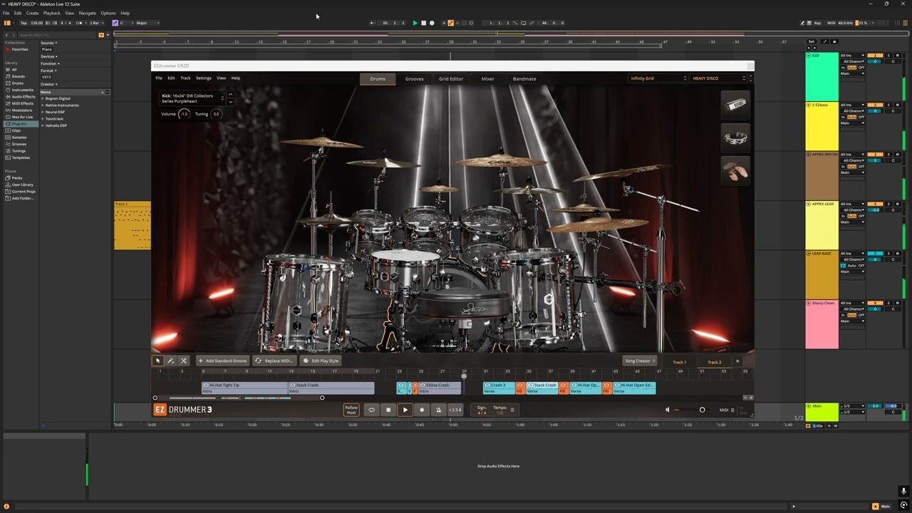This screenshot has height=513, width=912.
Task: Click the Tap tempo button
Action: pyautogui.click(x=24, y=23)
